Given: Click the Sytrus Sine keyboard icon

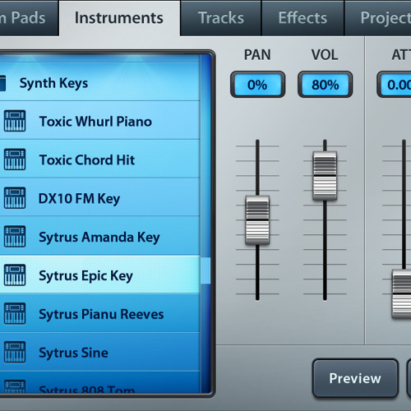Looking at the screenshot, I should (15, 352).
